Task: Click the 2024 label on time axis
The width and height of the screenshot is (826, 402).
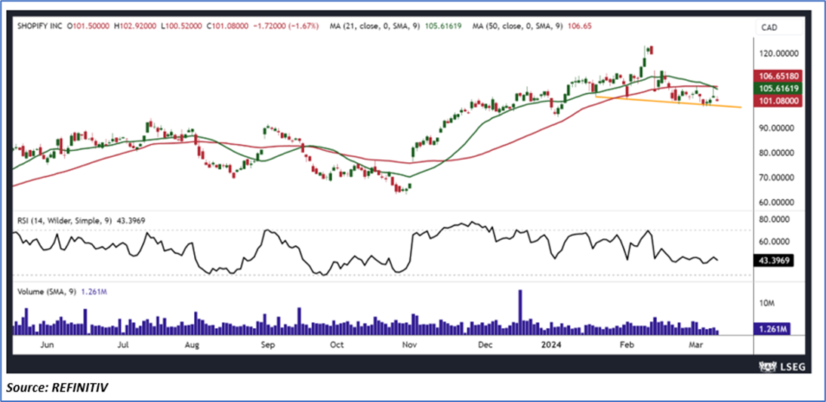Action: pos(551,345)
